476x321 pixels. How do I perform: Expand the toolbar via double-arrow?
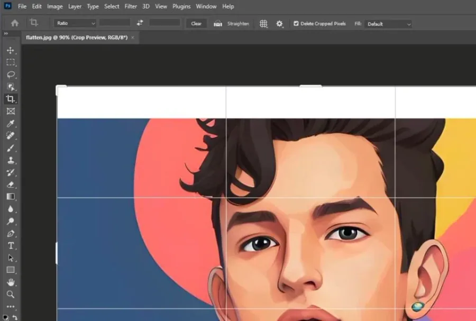pyautogui.click(x=6, y=34)
